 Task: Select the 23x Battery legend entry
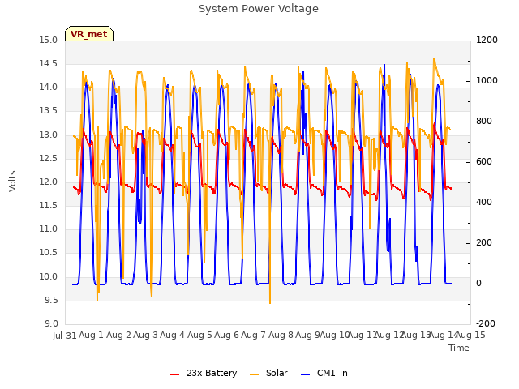[204, 373]
